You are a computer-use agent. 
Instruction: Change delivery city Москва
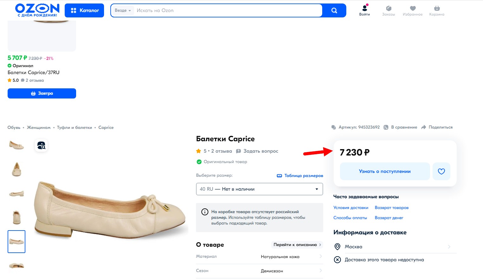tap(395, 247)
